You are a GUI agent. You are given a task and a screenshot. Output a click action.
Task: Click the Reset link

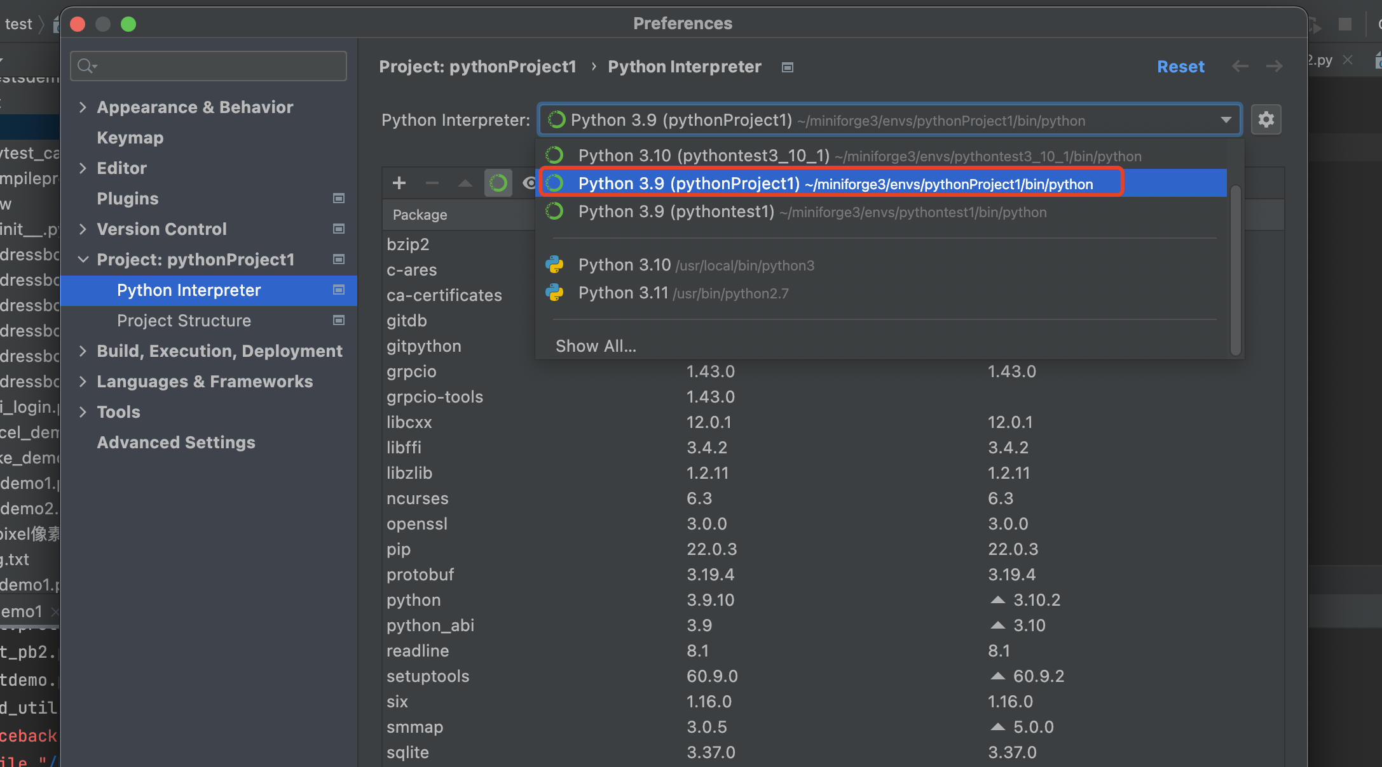pyautogui.click(x=1180, y=66)
